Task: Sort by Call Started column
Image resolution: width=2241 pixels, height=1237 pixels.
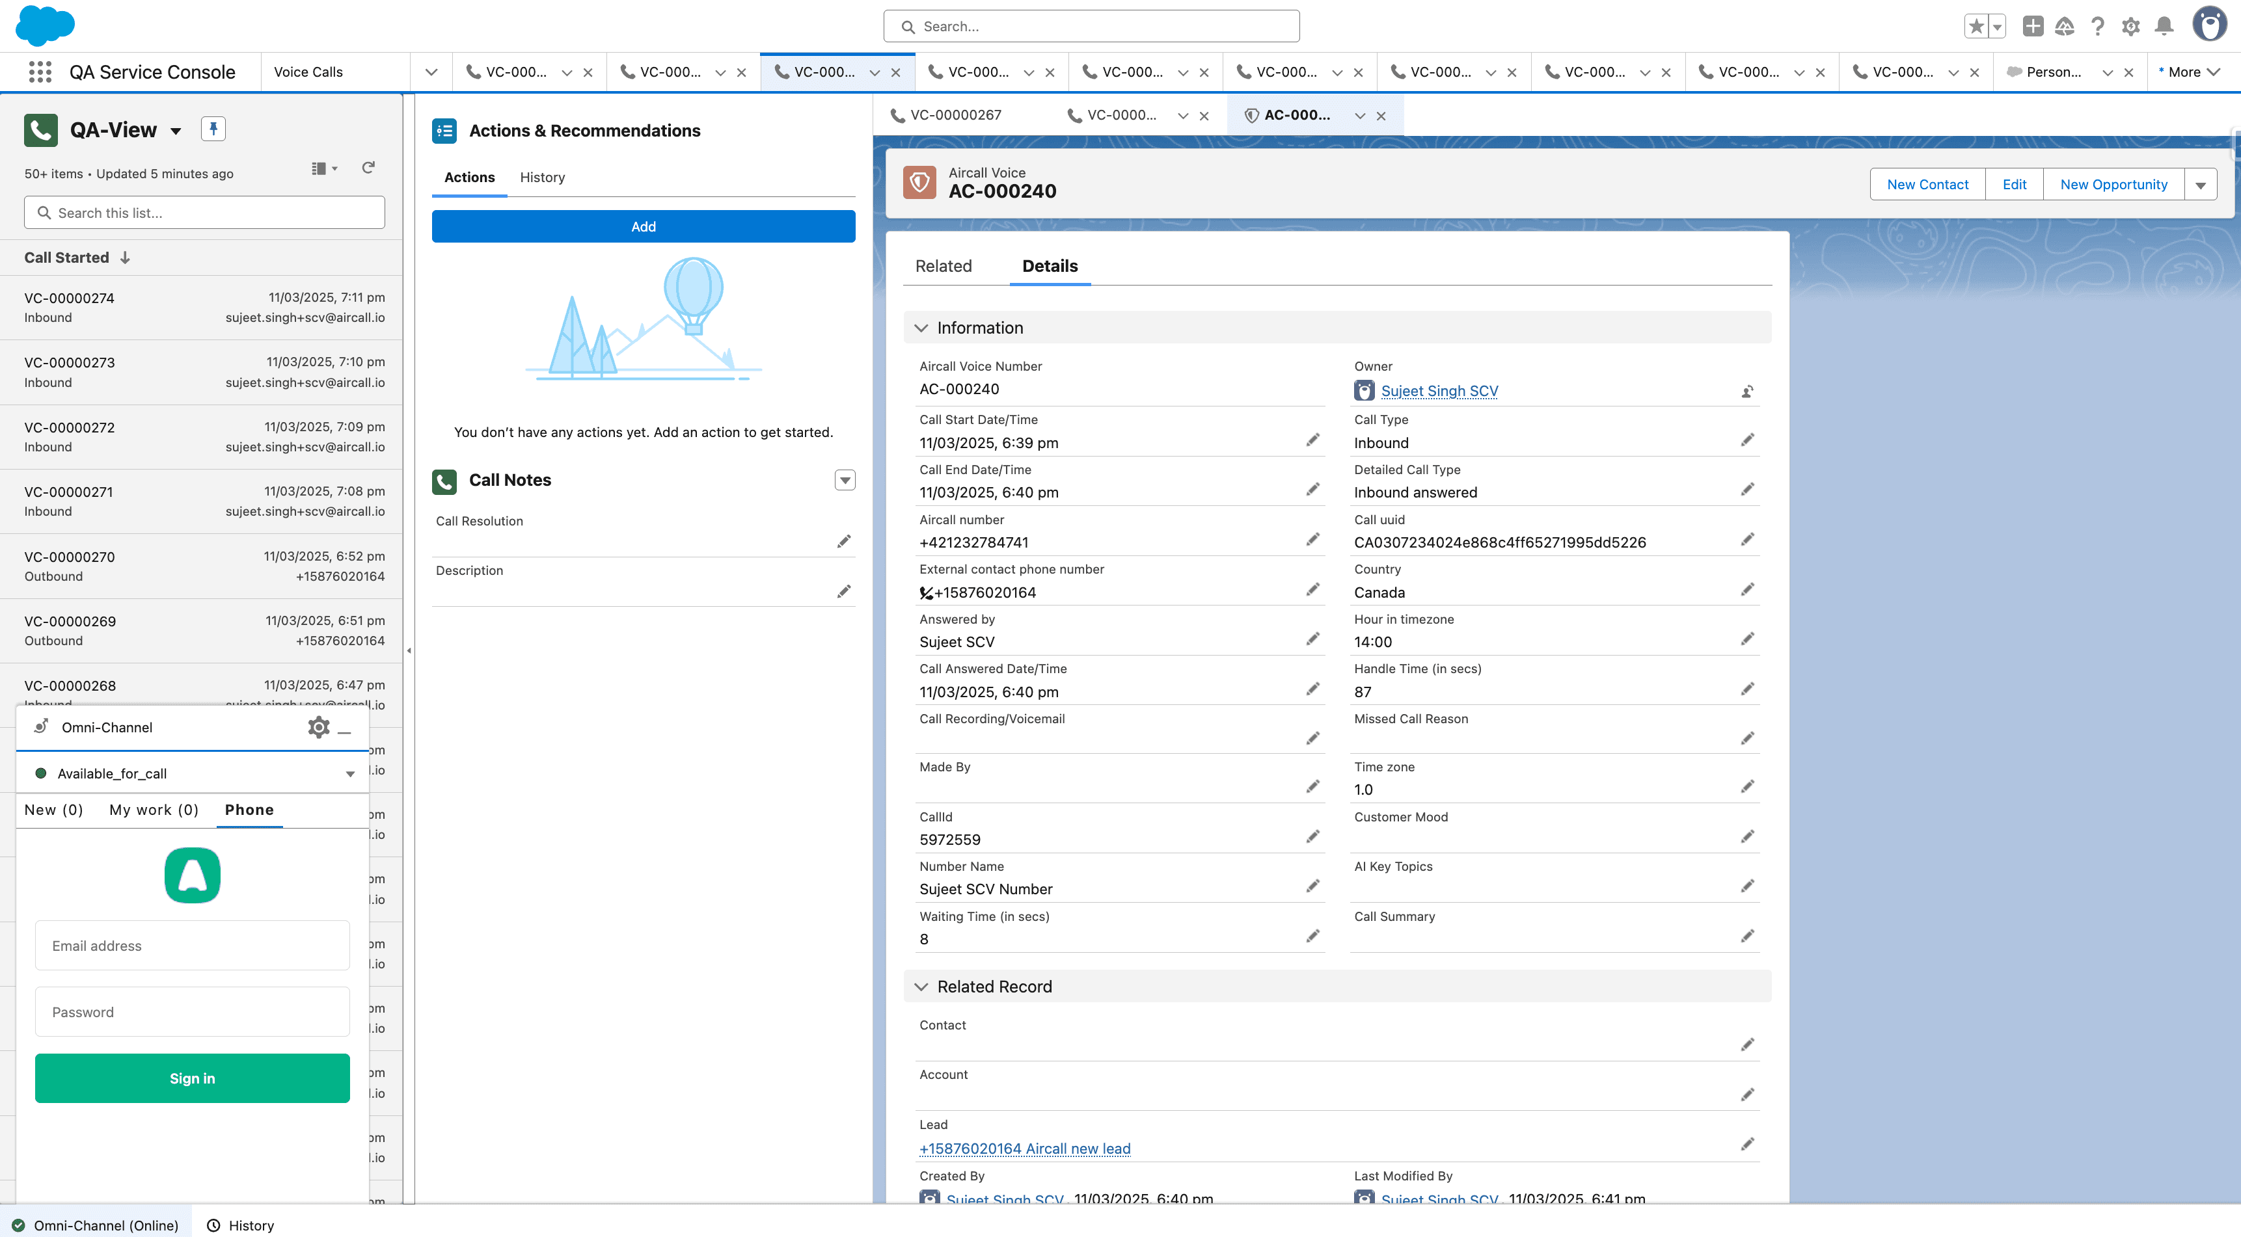Action: click(x=77, y=258)
